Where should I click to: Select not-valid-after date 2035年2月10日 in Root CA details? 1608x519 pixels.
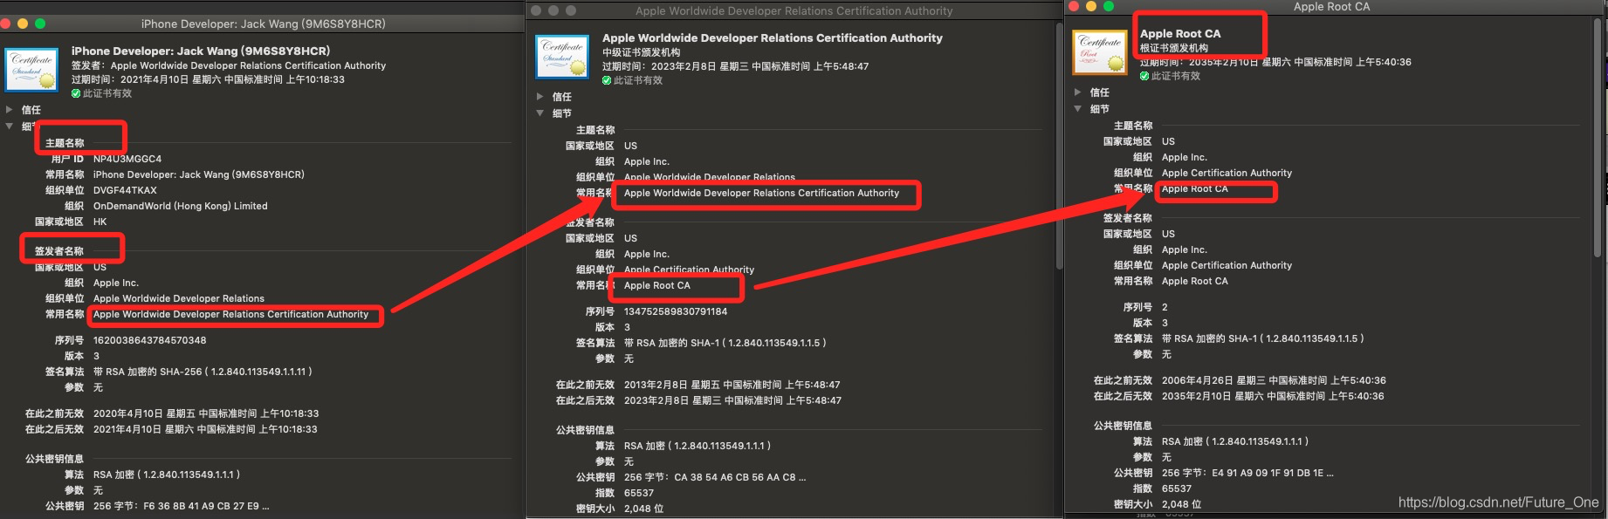tap(1273, 396)
